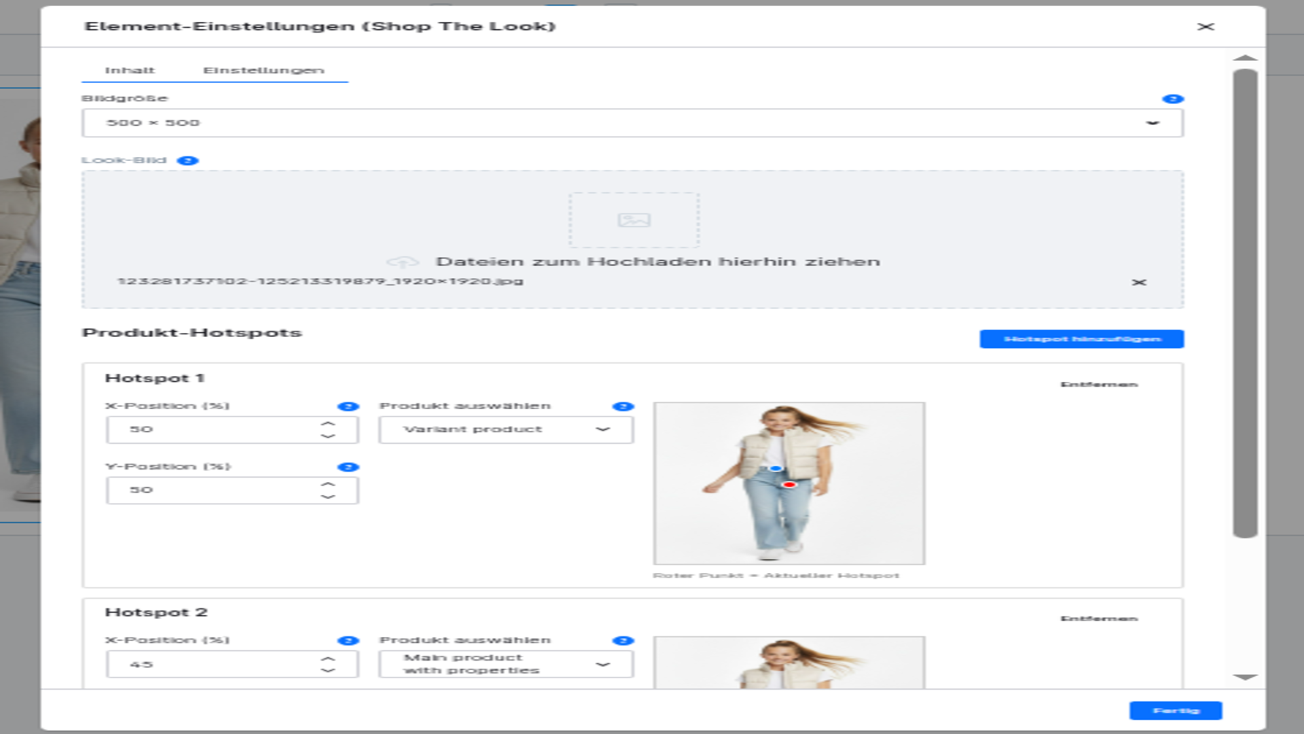Image resolution: width=1304 pixels, height=734 pixels.
Task: Click the Hotspot 2 preview image
Action: point(789,663)
